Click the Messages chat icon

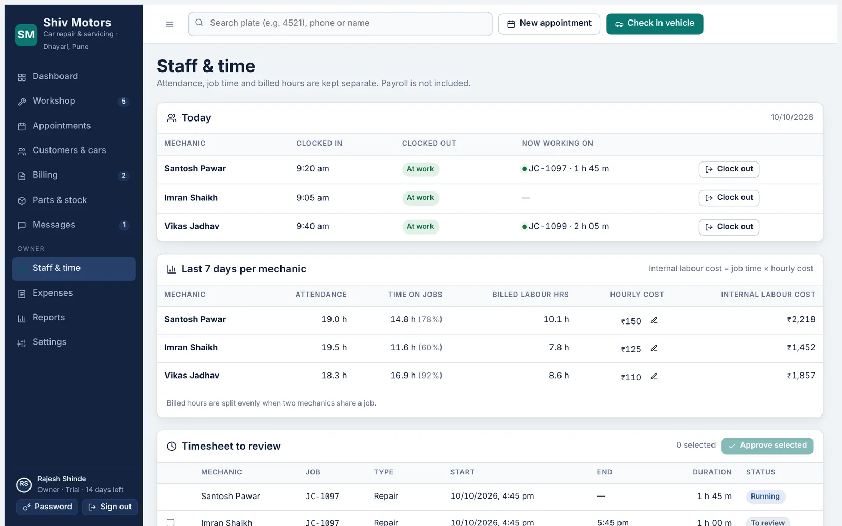click(x=22, y=225)
